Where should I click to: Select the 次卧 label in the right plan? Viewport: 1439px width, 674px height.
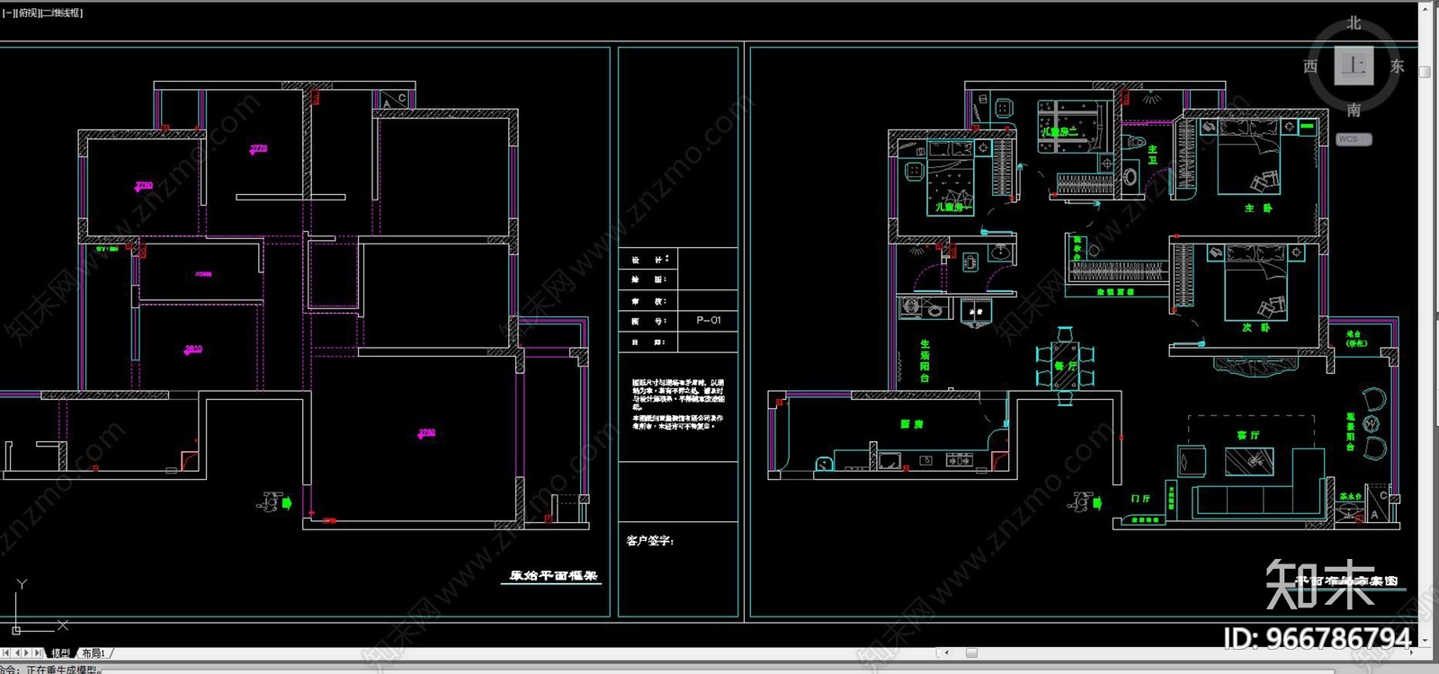point(1256,328)
